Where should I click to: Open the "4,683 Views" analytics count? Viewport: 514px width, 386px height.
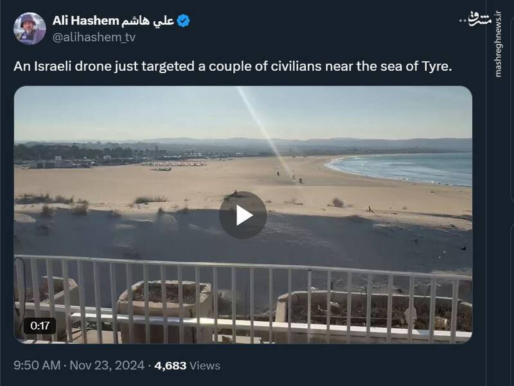coord(188,365)
